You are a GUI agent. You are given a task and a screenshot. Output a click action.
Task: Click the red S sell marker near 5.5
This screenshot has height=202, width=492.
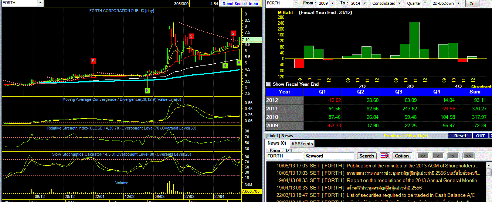coord(94,61)
